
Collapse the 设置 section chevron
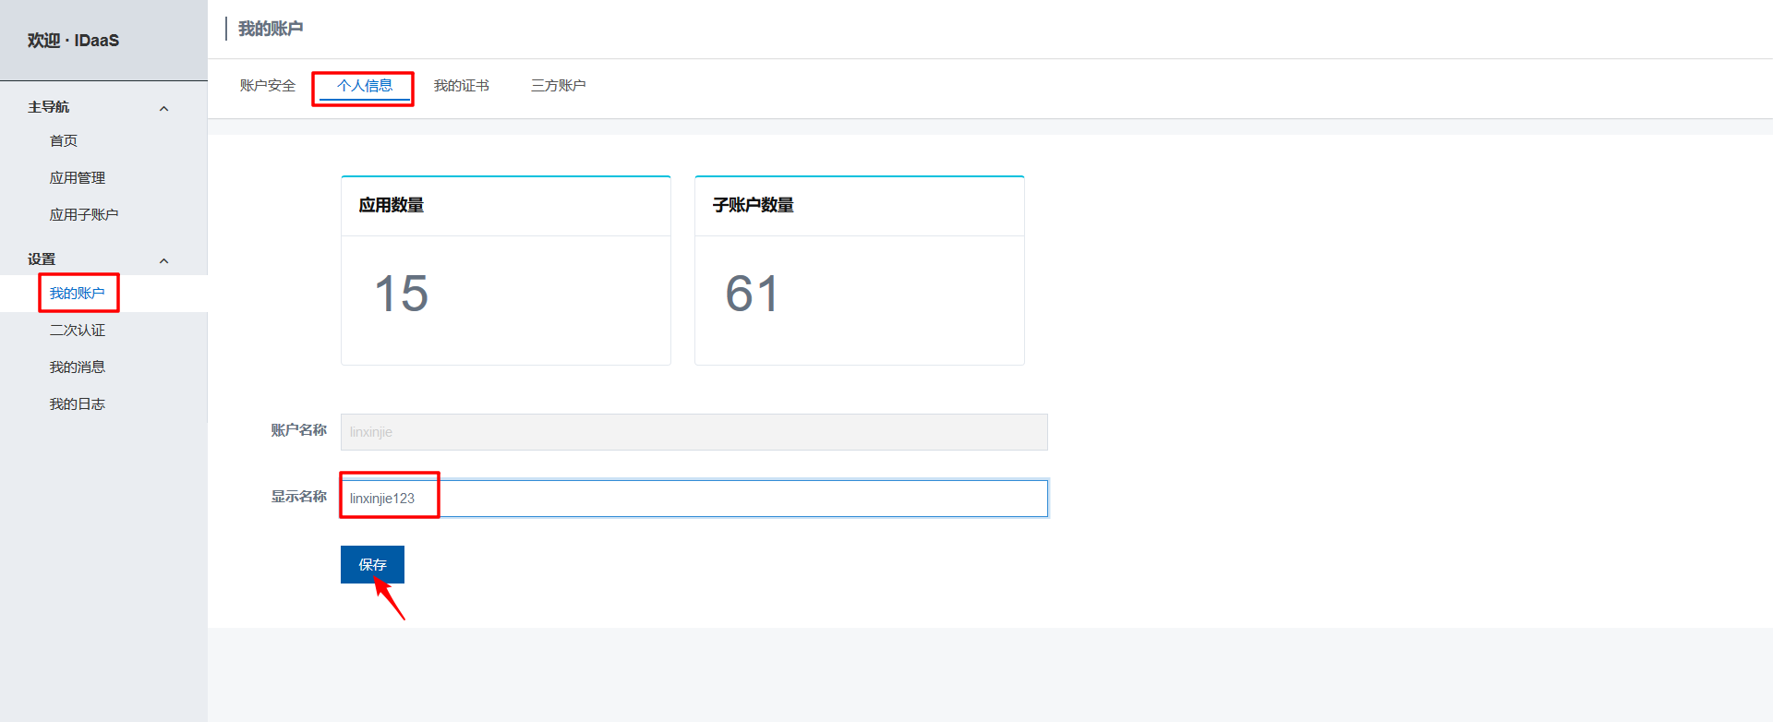pos(164,261)
